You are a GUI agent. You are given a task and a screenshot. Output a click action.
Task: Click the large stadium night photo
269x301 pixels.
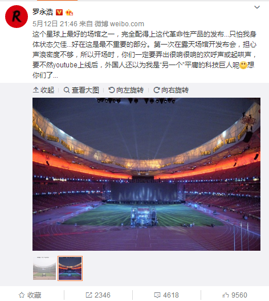[146, 174]
